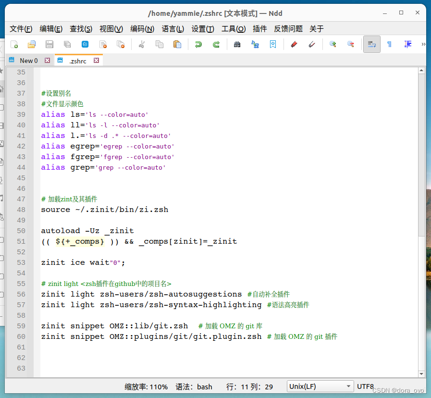Click '${+_comps}' highlighted text
431x398 pixels.
click(80, 241)
